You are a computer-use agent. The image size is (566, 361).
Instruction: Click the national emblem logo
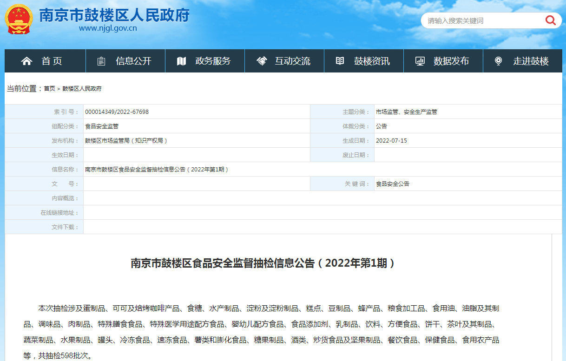19,19
